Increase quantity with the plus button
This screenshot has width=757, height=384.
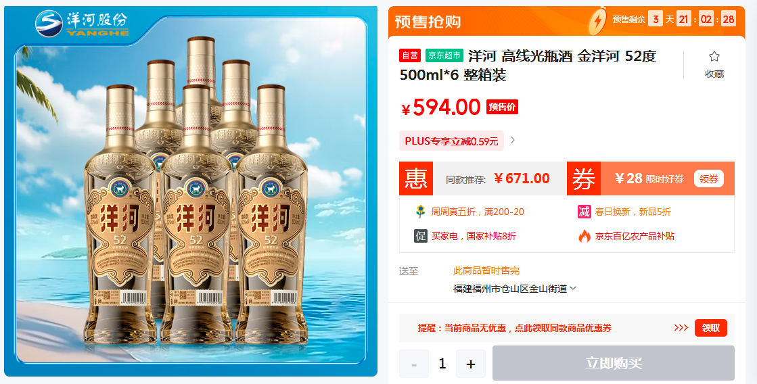click(471, 364)
